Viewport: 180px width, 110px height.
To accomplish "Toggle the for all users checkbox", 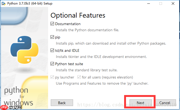I will point(79,77).
